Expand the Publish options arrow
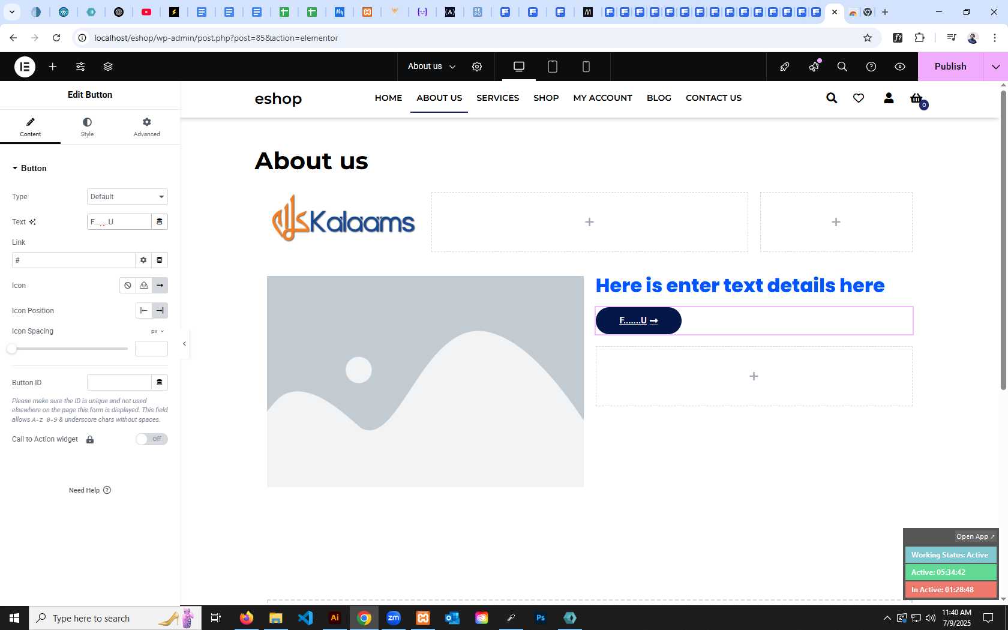Image resolution: width=1008 pixels, height=630 pixels. 996,67
